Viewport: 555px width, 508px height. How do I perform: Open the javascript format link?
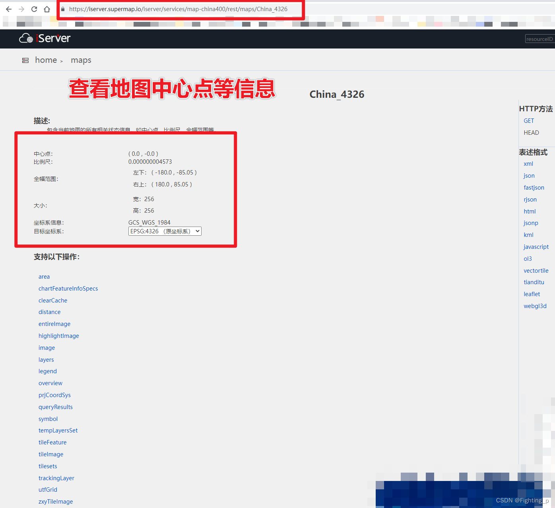(536, 247)
